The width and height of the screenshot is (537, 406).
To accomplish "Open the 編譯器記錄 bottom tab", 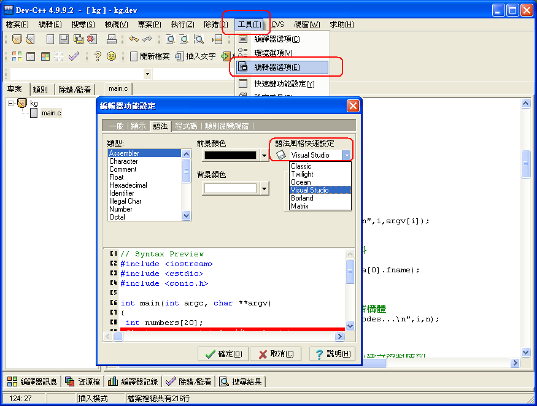I will 133,381.
